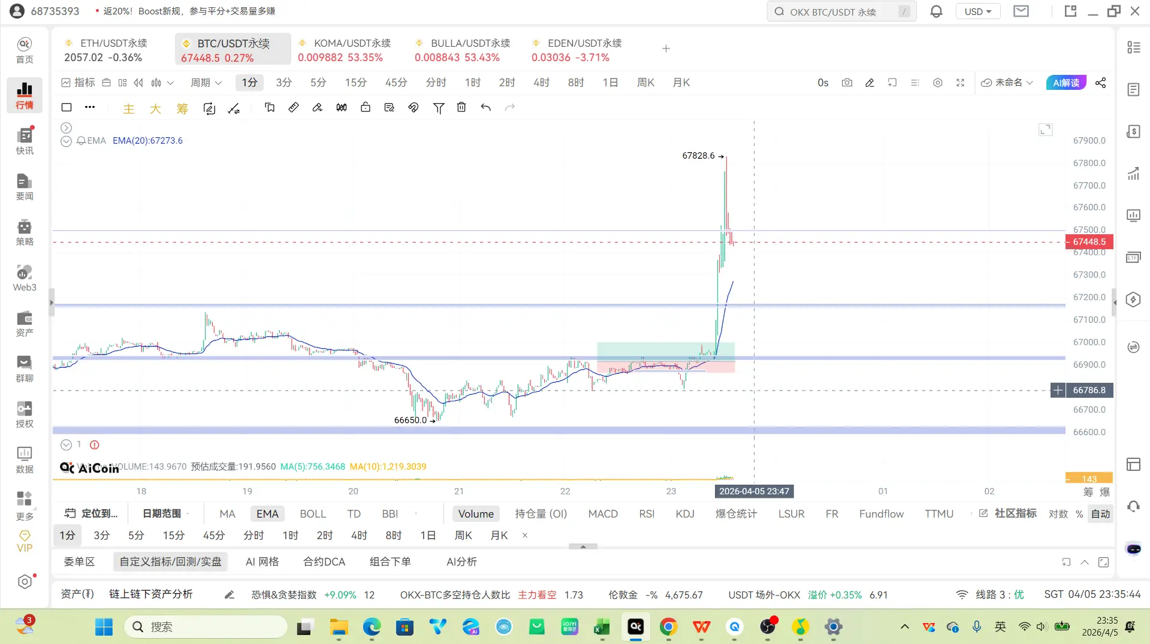
Task: Toggle the Volume indicator button
Action: point(476,514)
